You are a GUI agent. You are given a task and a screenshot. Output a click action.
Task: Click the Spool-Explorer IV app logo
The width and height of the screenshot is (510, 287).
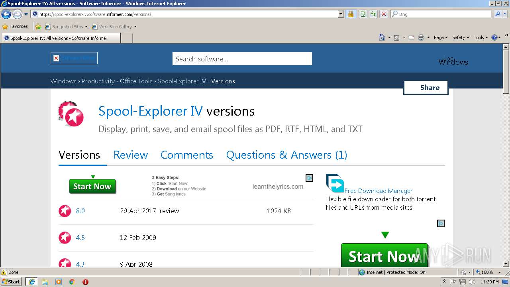click(x=71, y=114)
